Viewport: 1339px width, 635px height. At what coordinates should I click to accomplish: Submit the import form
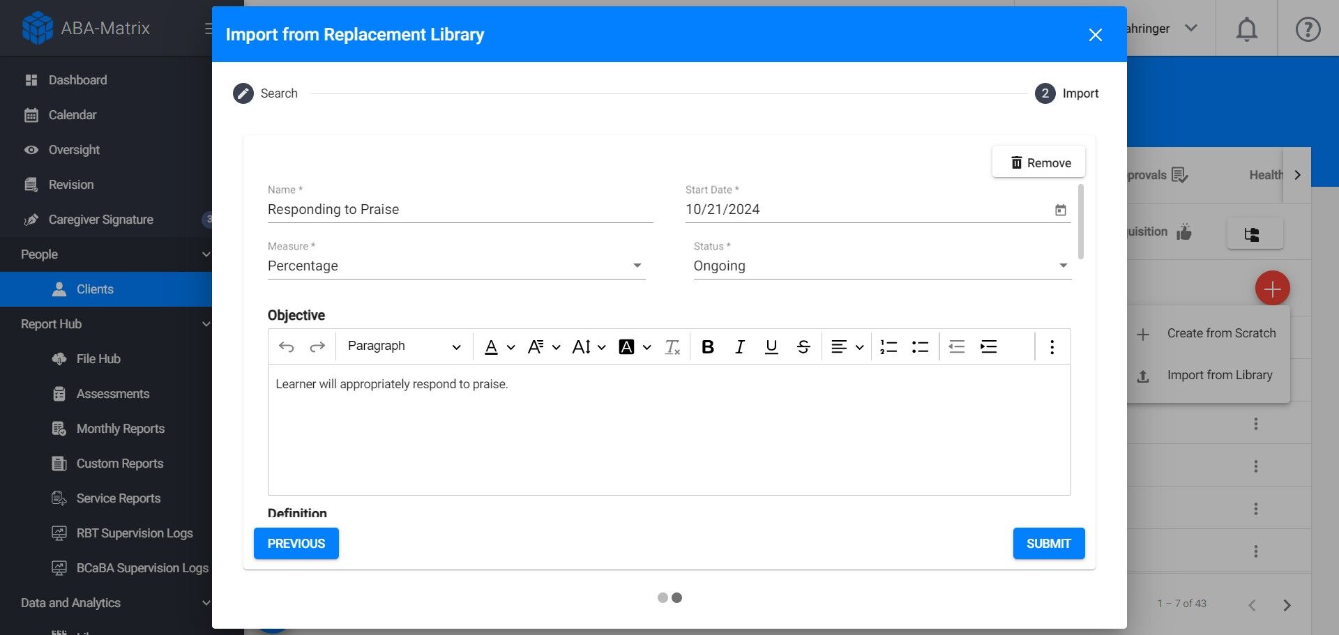pos(1049,544)
